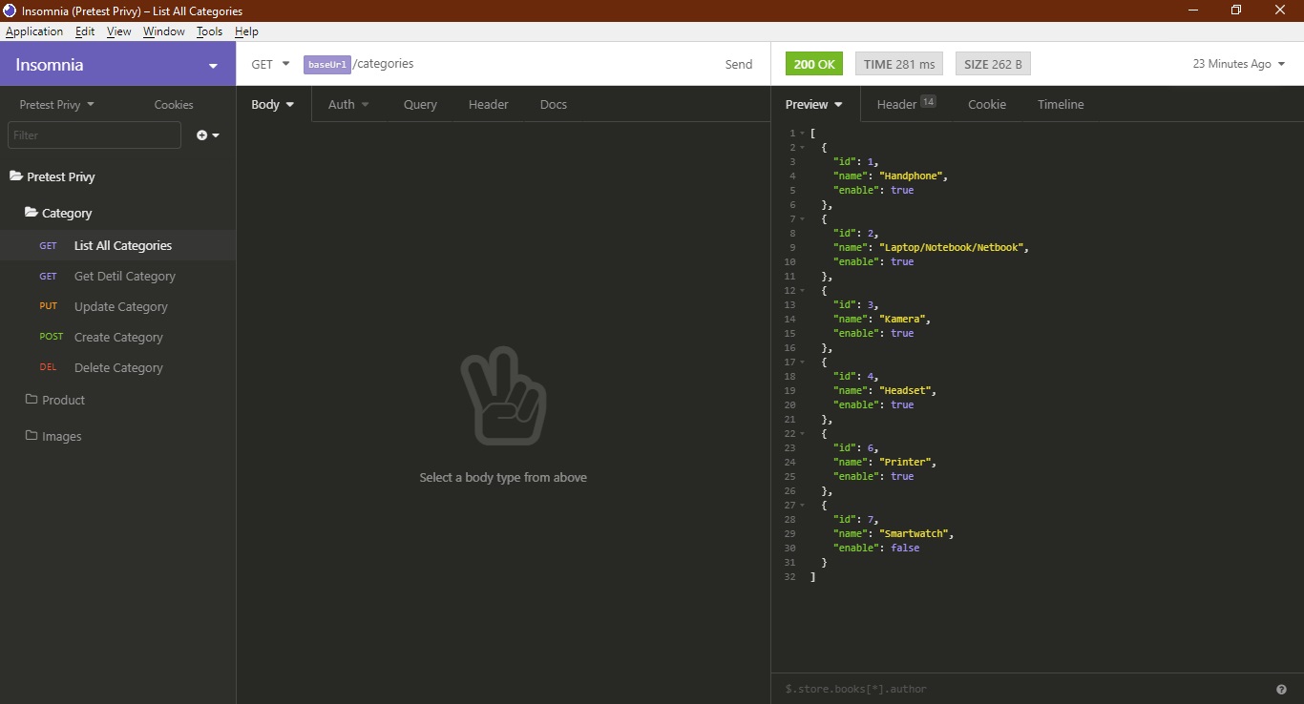Switch to the Docs tab
The height and width of the screenshot is (704, 1304).
pos(554,105)
